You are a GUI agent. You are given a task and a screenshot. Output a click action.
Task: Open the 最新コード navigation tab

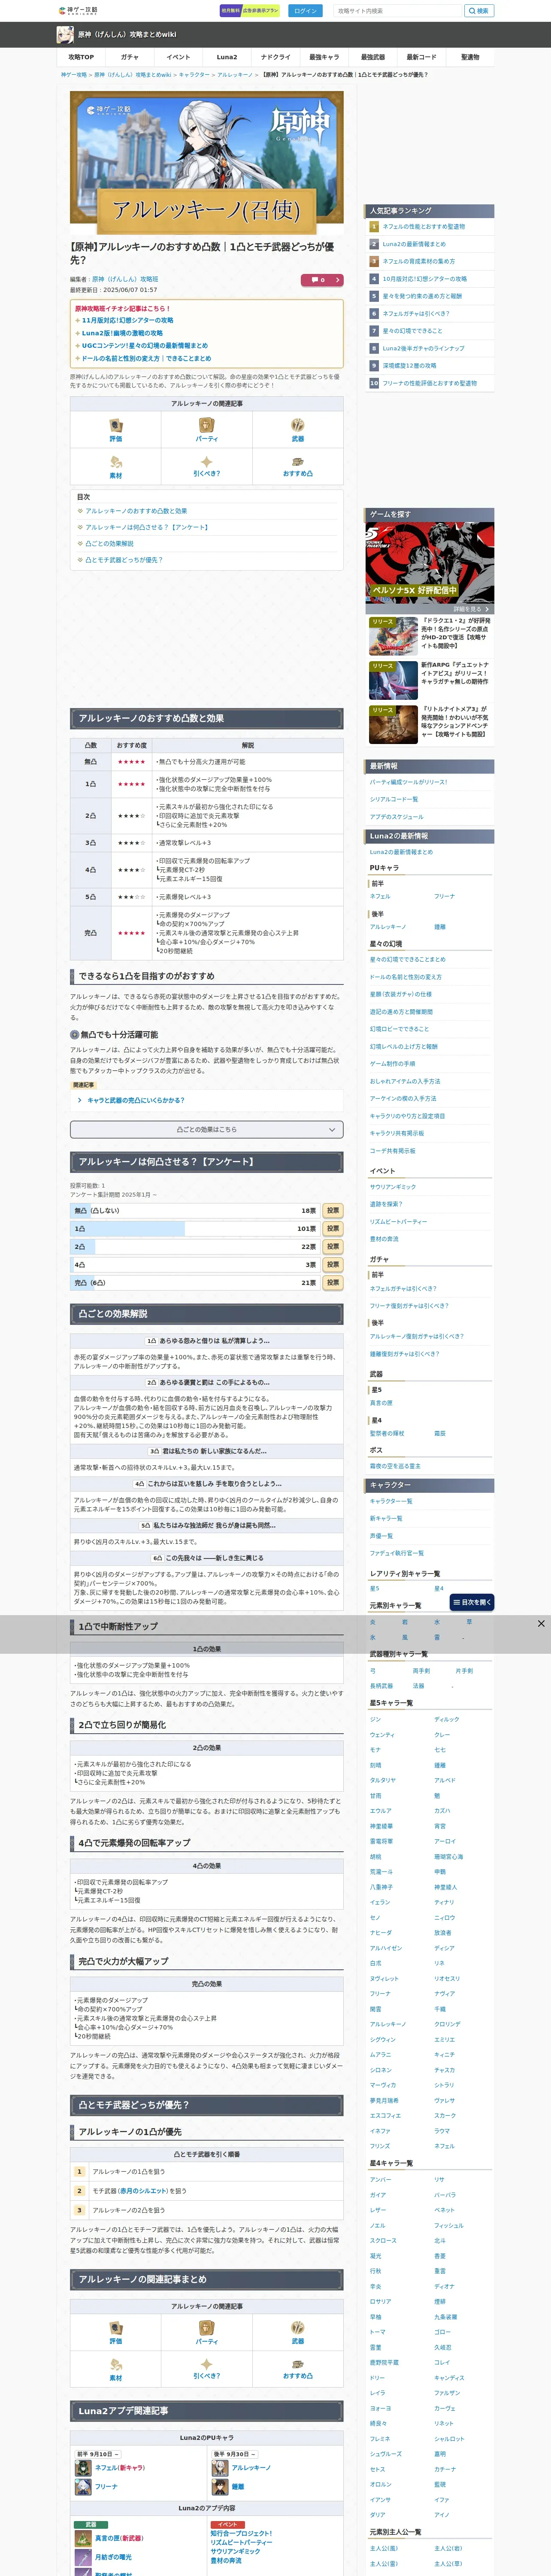tap(421, 57)
